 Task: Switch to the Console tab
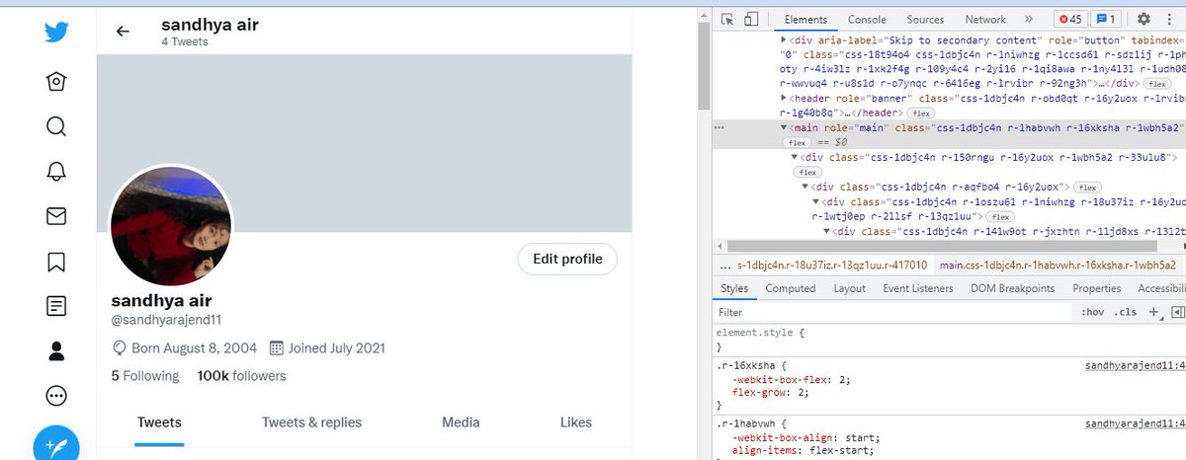867,19
